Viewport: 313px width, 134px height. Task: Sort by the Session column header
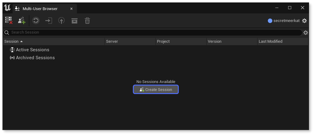[54, 41]
